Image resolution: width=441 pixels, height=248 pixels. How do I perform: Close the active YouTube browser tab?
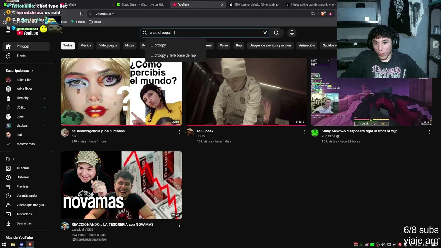click(222, 4)
